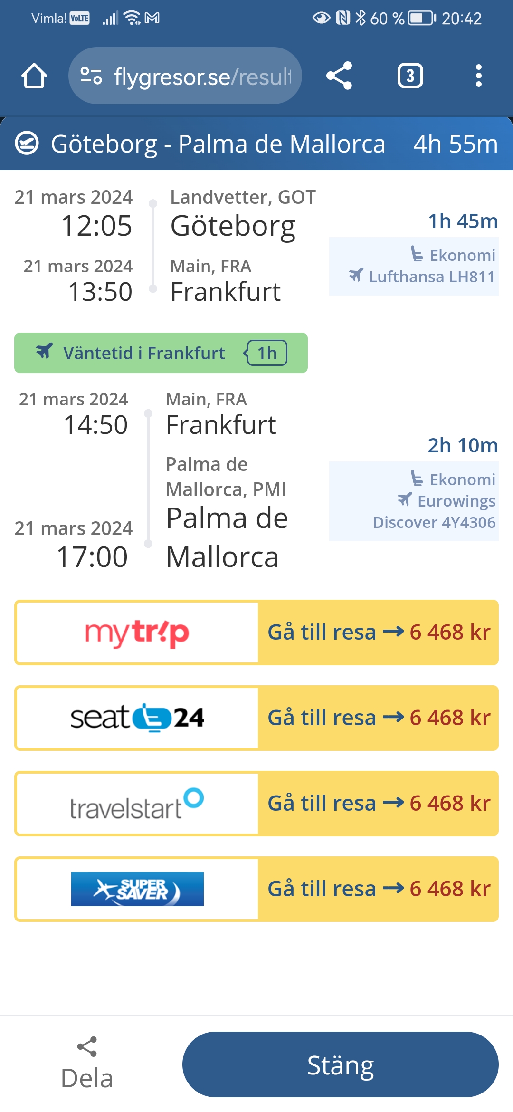This screenshot has height=1112, width=513.
Task: Tap the plane icon beside Lufthansa LH811
Action: click(356, 275)
